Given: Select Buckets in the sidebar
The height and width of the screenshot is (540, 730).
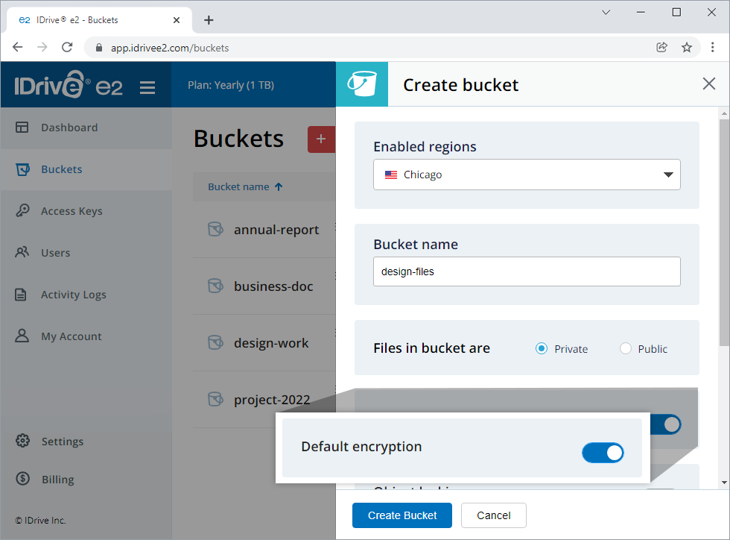Looking at the screenshot, I should [x=86, y=169].
